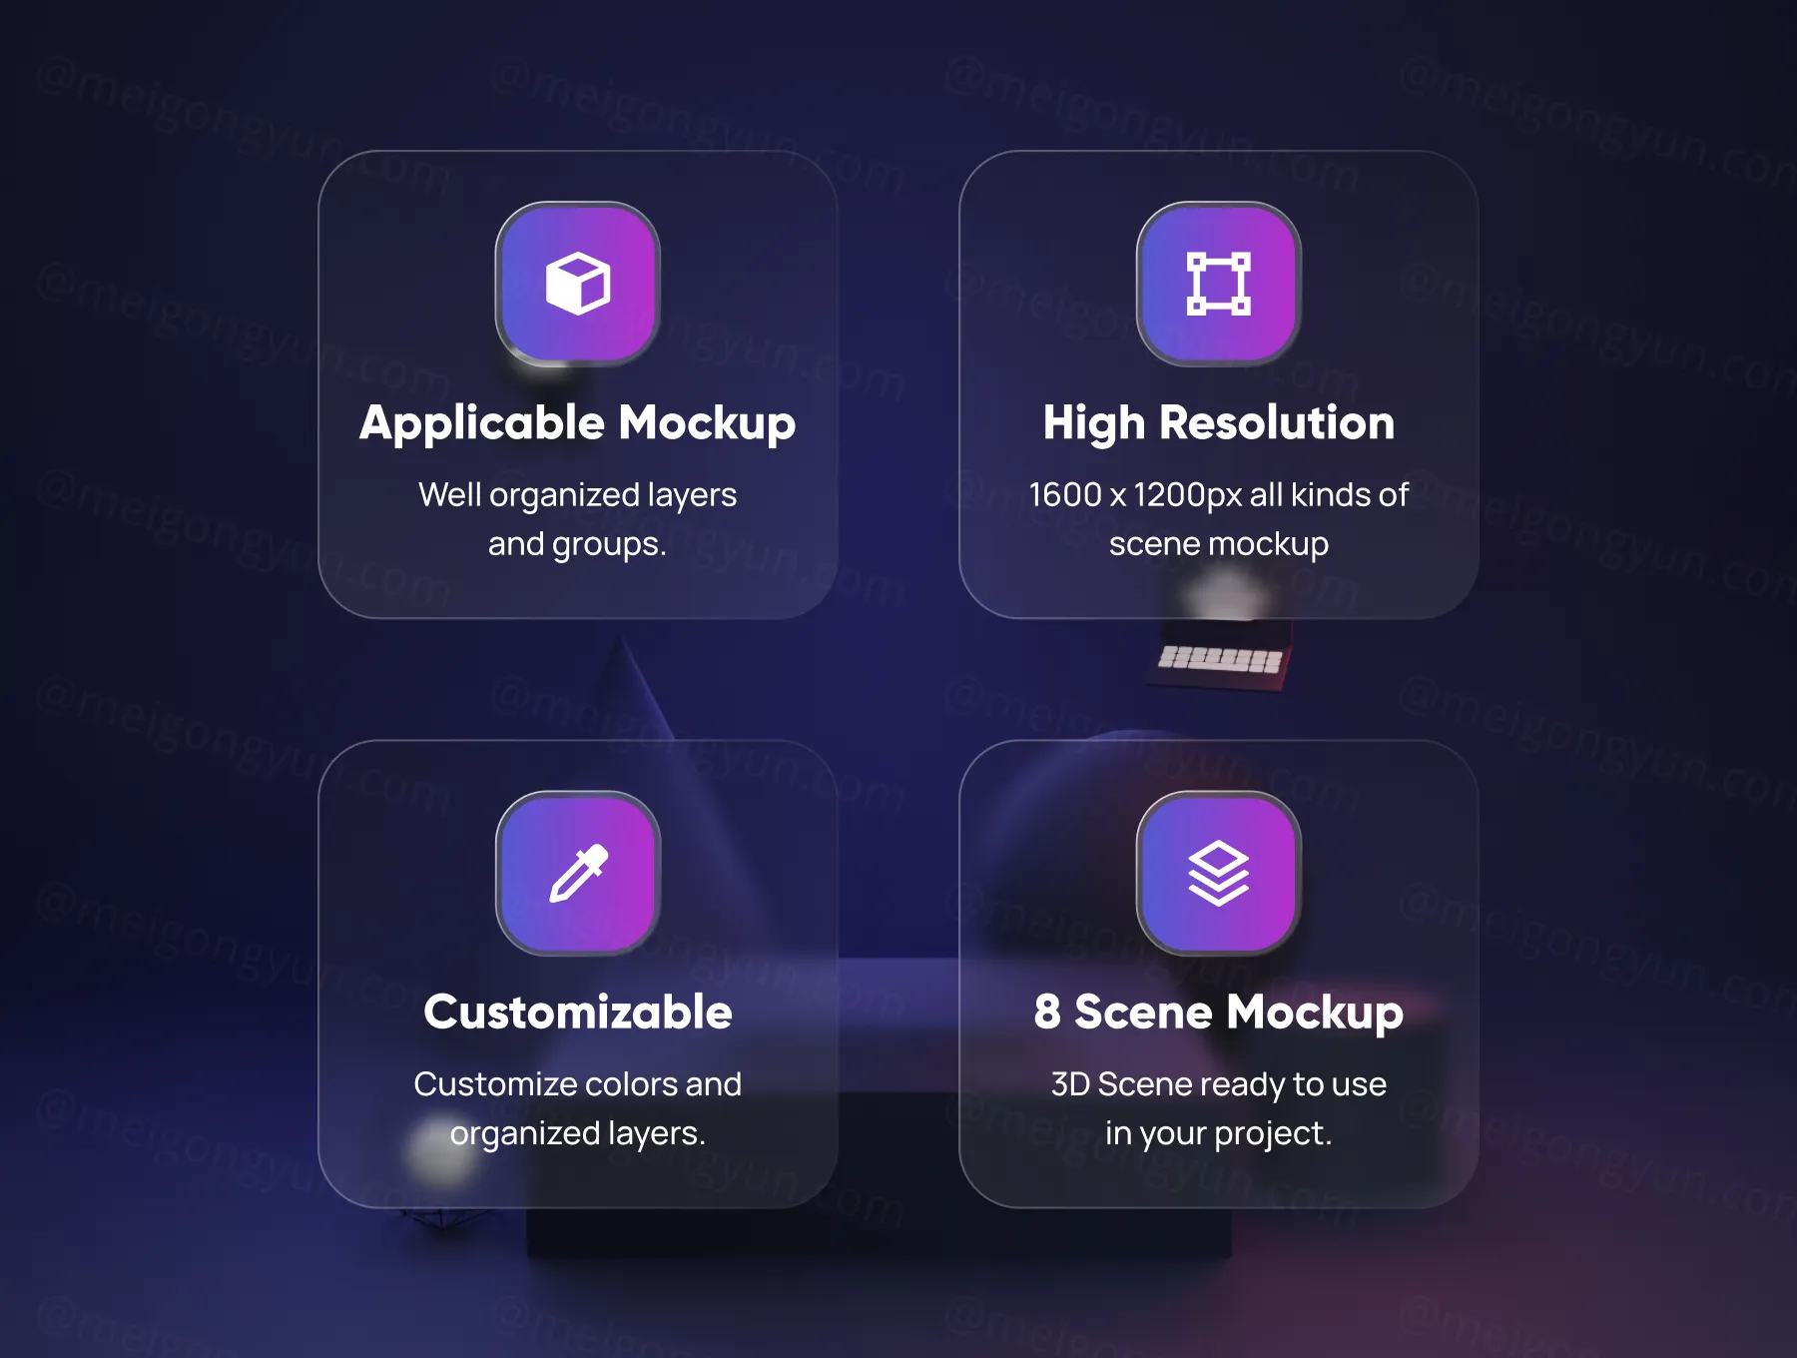
Task: Select the High Resolution title
Action: [1218, 422]
